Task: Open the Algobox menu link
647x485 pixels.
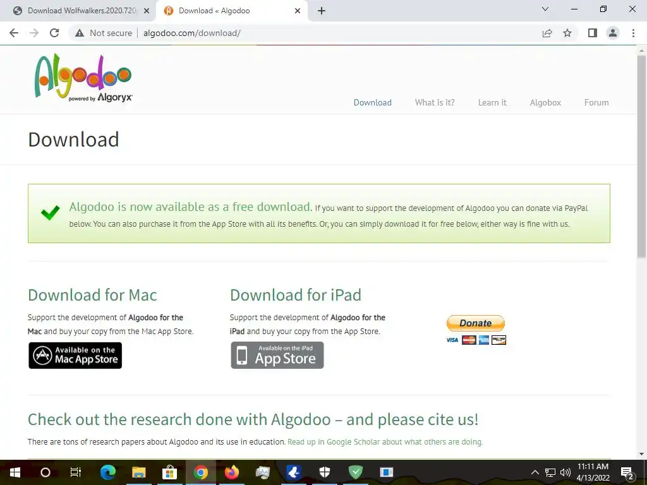Action: click(545, 102)
